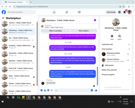The image size is (135, 108).
Task: Send a thumbs-up like
Action: coord(96,90)
